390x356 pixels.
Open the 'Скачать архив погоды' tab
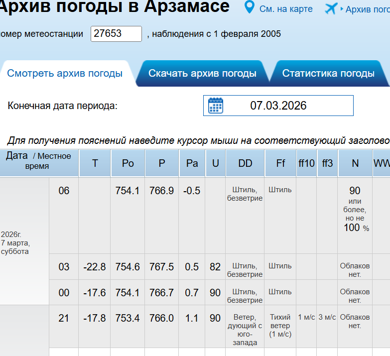[x=202, y=73]
